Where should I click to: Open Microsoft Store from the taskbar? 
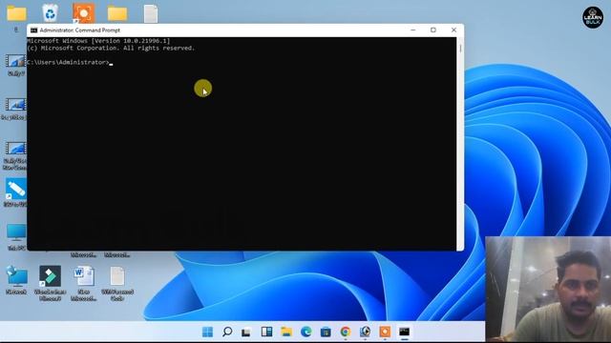pyautogui.click(x=326, y=332)
